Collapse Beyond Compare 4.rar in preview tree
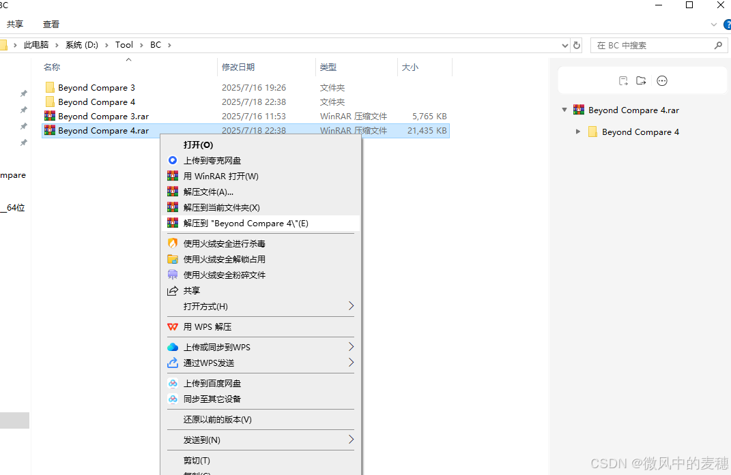Image resolution: width=731 pixels, height=475 pixels. [564, 110]
